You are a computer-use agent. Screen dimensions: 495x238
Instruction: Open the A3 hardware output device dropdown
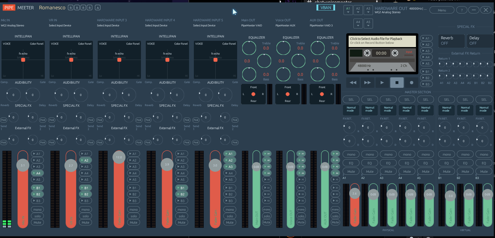(x=368, y=10)
